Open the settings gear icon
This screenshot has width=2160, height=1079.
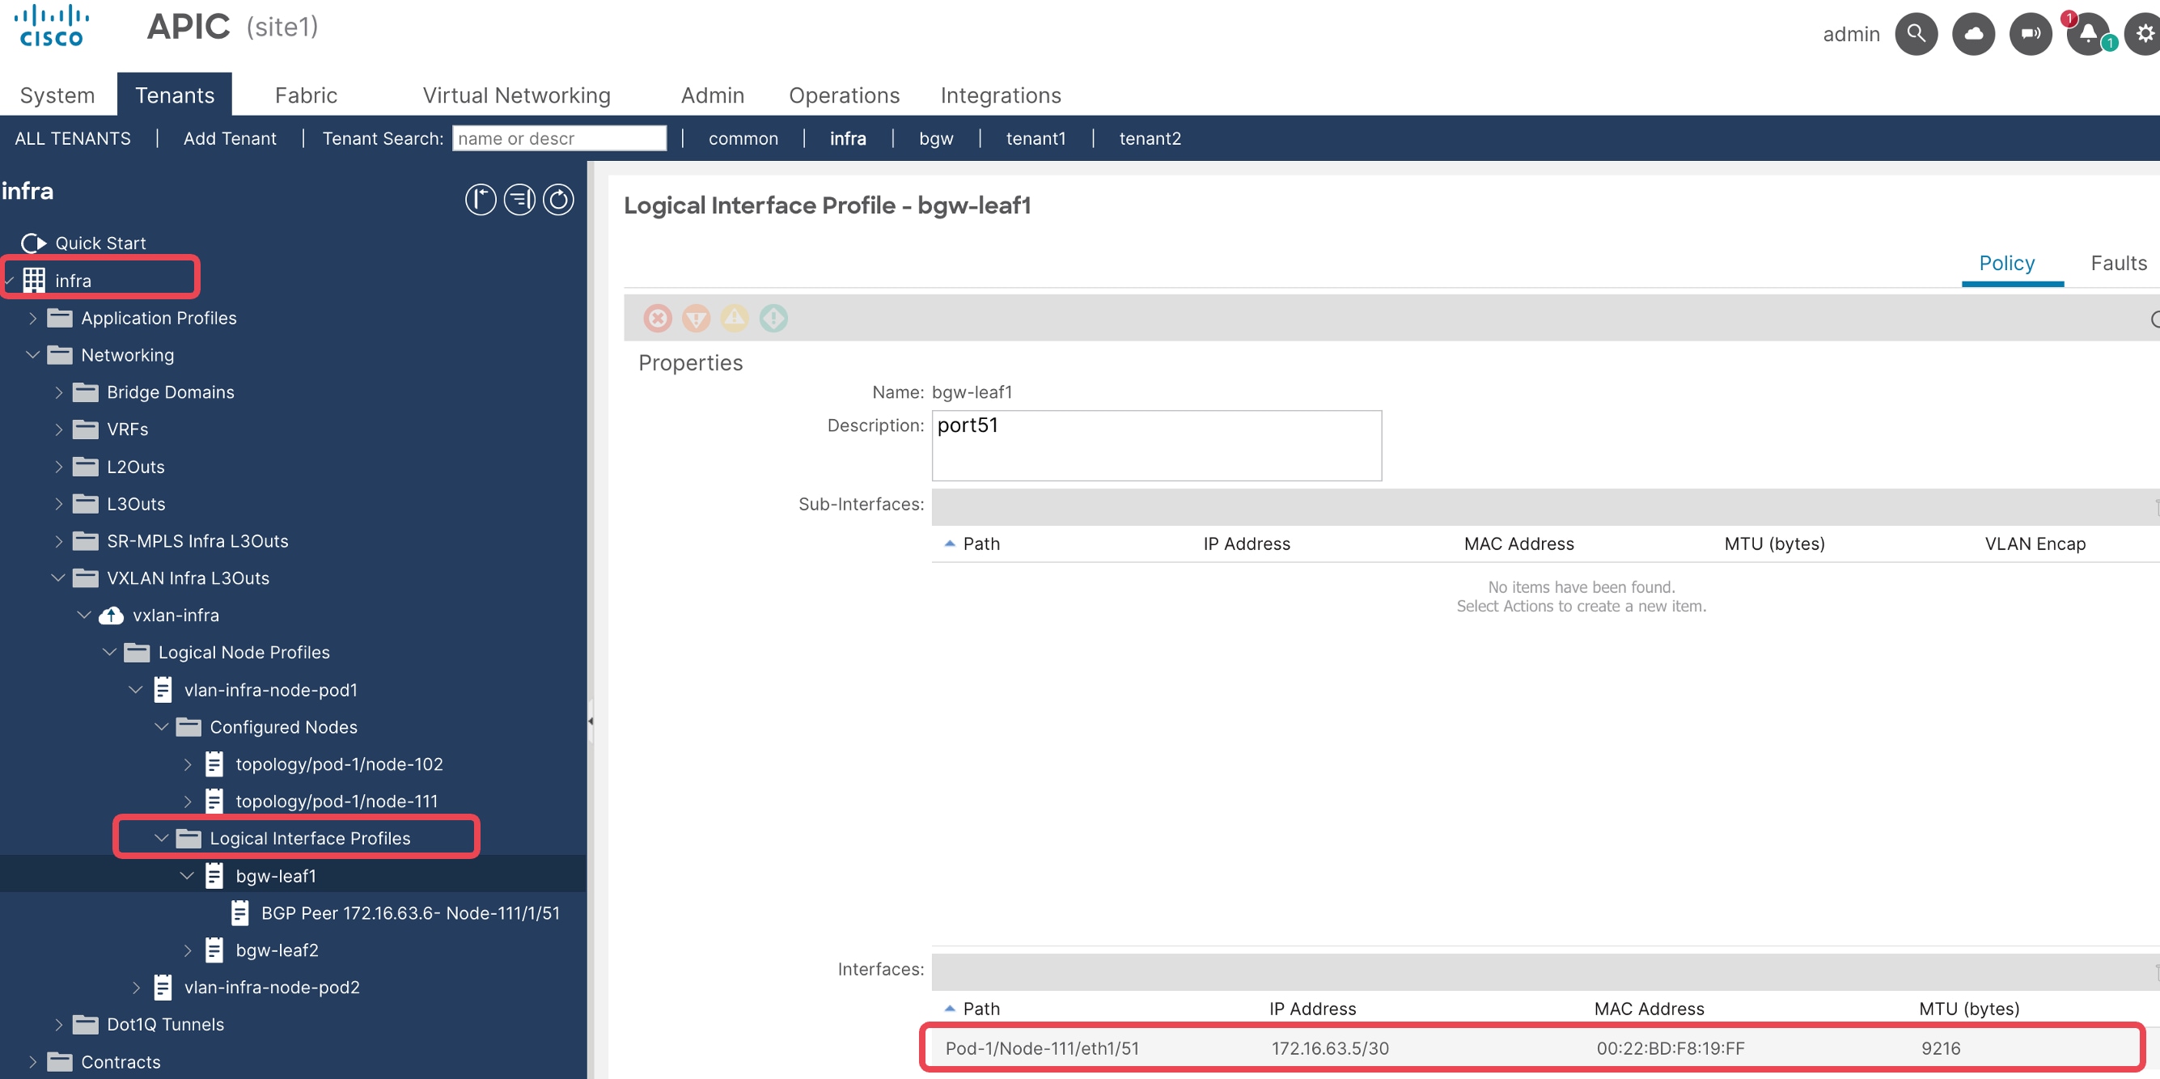pyautogui.click(x=2145, y=33)
